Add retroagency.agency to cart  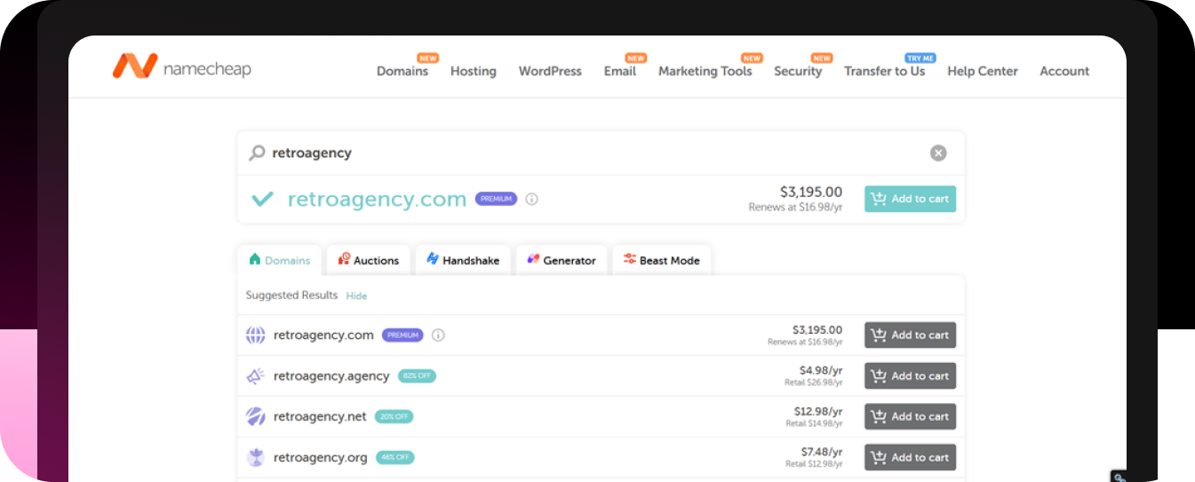coord(910,376)
